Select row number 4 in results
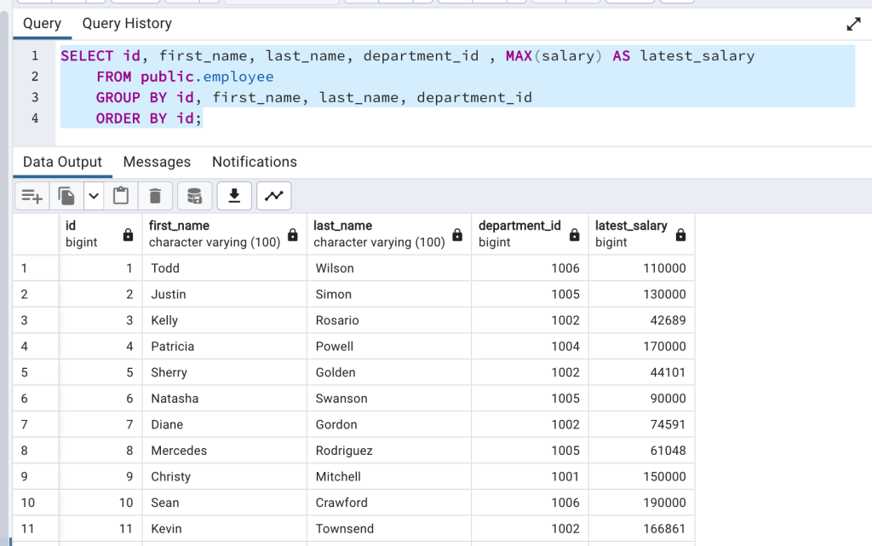The image size is (872, 546). pyautogui.click(x=36, y=347)
